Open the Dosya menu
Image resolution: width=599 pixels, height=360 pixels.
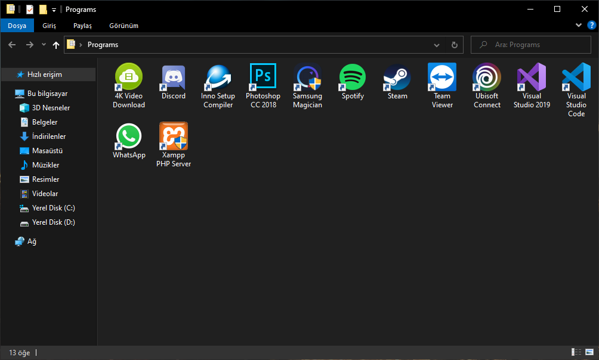point(17,26)
